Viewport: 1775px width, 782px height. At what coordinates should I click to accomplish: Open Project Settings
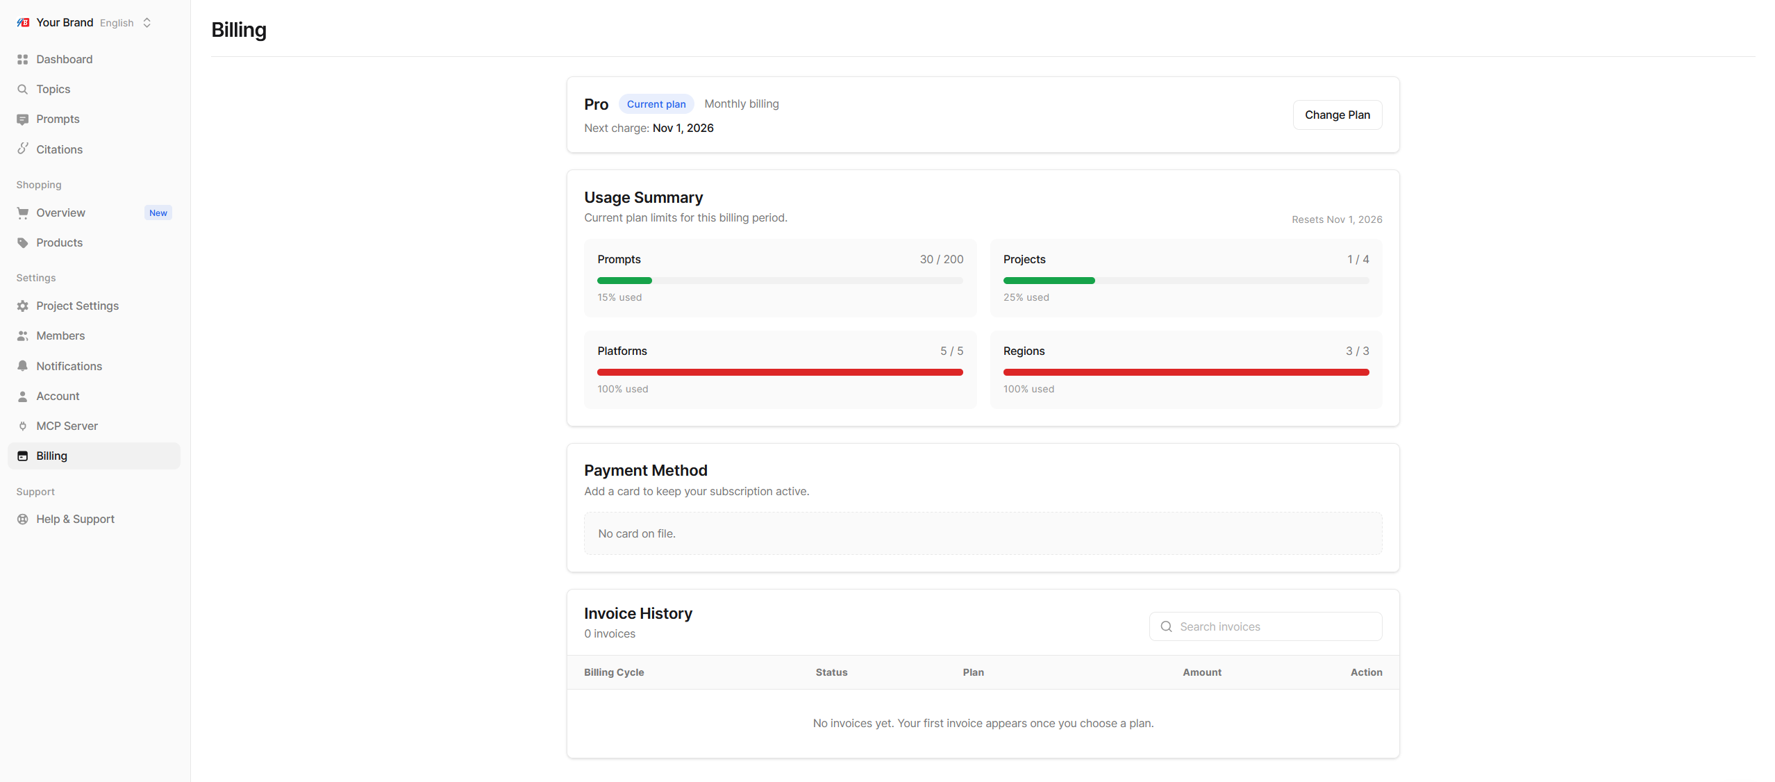pos(94,306)
